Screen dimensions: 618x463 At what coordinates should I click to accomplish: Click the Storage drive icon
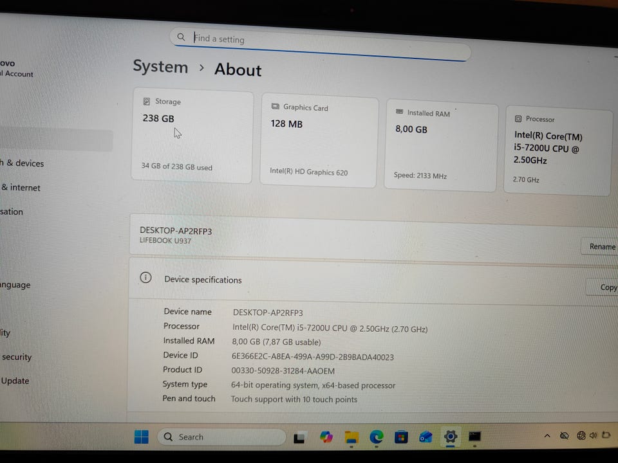[x=147, y=101]
